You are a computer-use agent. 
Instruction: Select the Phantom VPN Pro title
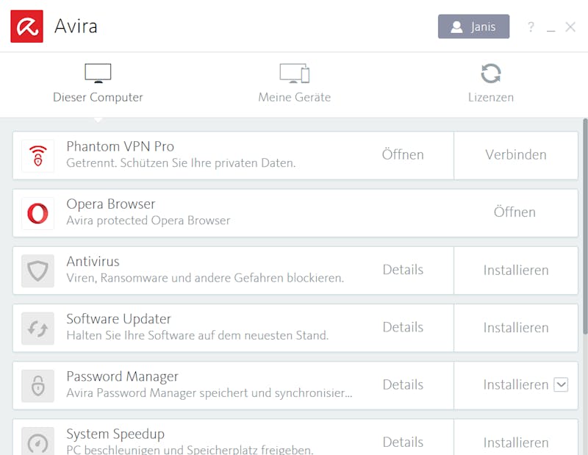[120, 146]
